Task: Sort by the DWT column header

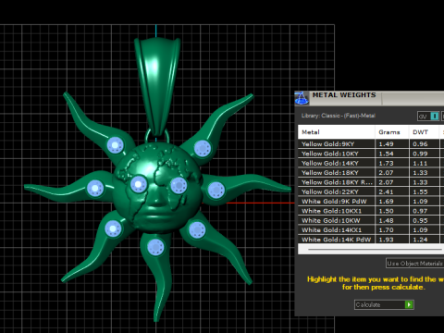Action: 424,132
